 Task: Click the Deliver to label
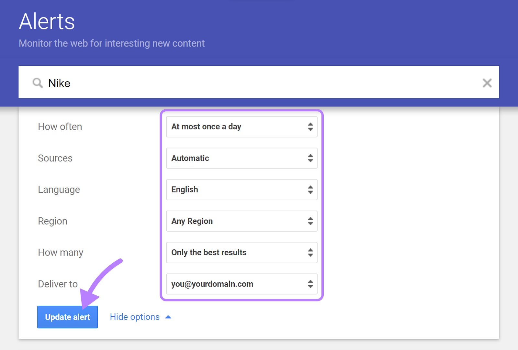pyautogui.click(x=58, y=284)
